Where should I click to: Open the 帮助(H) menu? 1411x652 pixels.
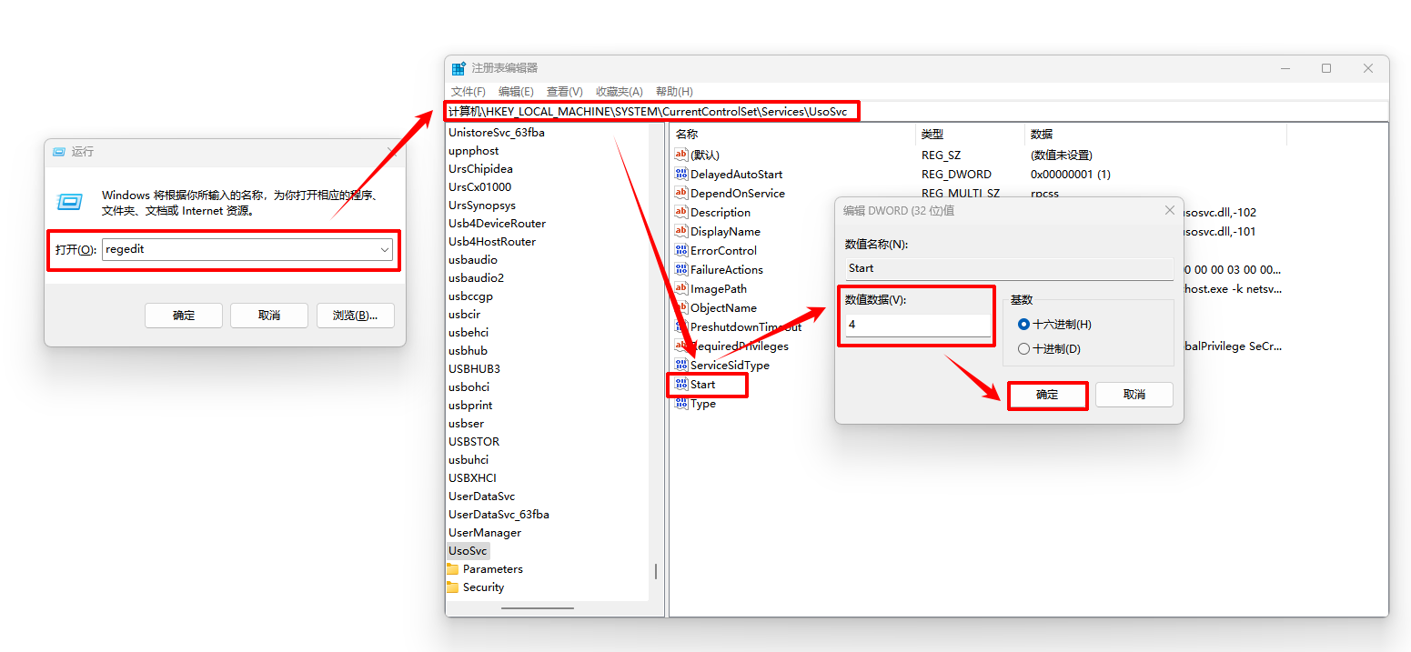(674, 92)
